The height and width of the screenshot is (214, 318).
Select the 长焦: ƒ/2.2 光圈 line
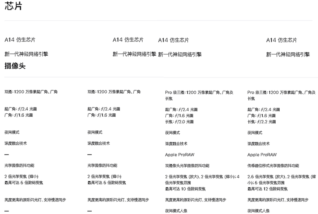tap(261, 121)
